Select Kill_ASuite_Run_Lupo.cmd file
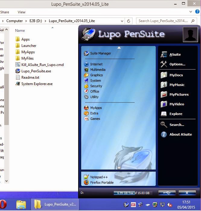This screenshot has width=201, height=211. click(x=40, y=65)
